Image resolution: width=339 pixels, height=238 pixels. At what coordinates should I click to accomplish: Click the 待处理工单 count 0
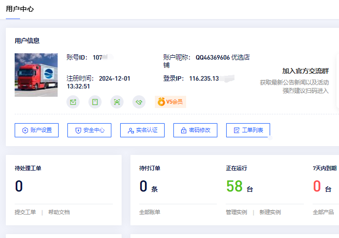19,186
